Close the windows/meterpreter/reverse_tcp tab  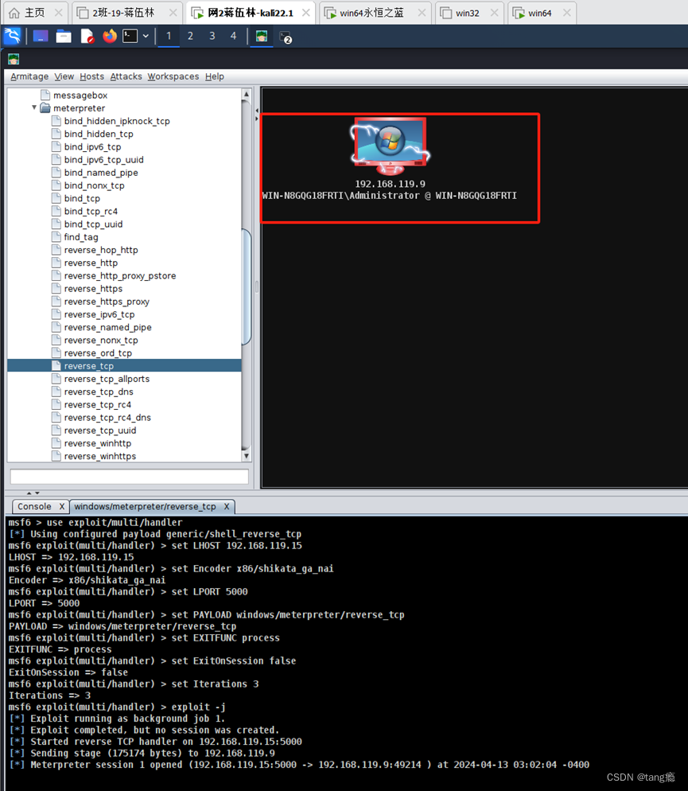227,506
